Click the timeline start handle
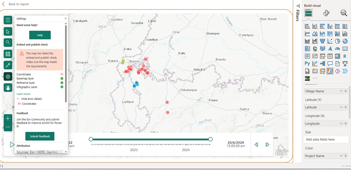The width and height of the screenshot is (351, 170). coord(91,140)
